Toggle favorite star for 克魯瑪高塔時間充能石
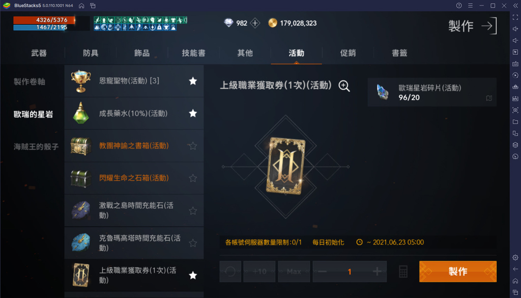Viewport: 521px width, 298px height. pos(193,243)
